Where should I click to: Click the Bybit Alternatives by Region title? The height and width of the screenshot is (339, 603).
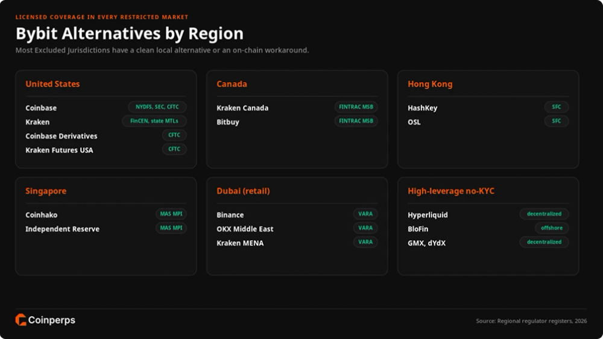point(130,34)
